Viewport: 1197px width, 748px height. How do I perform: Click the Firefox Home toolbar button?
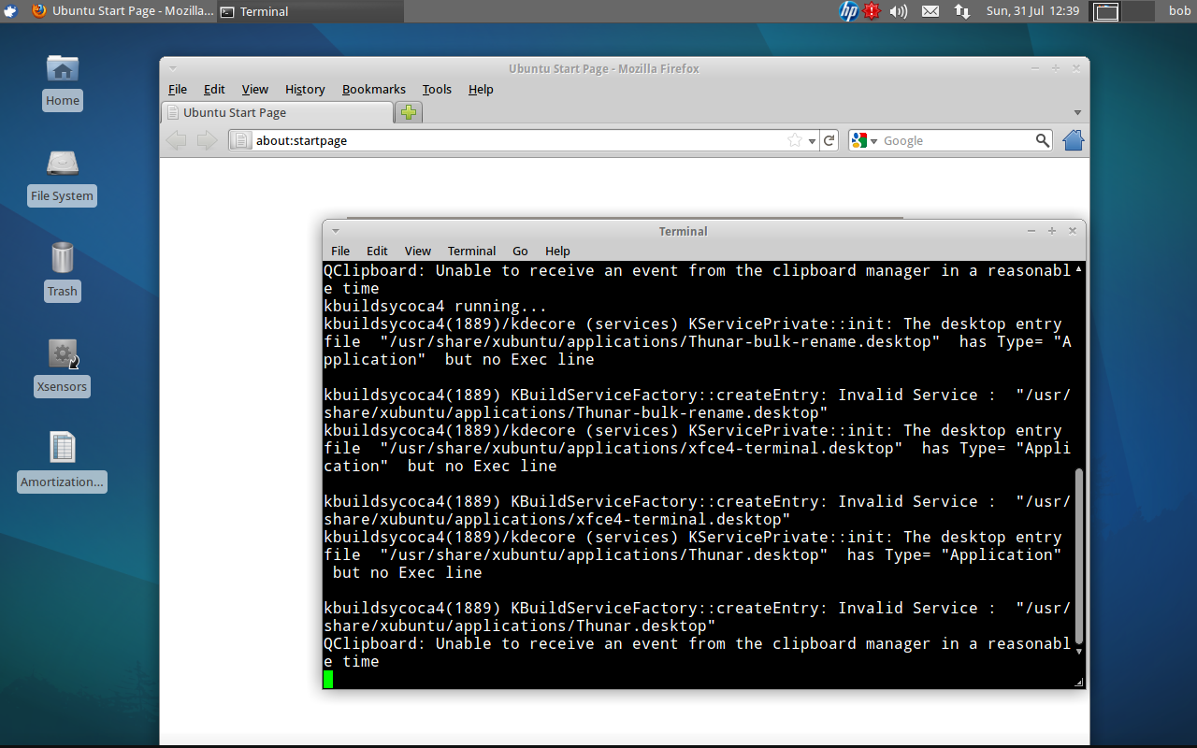pos(1074,140)
